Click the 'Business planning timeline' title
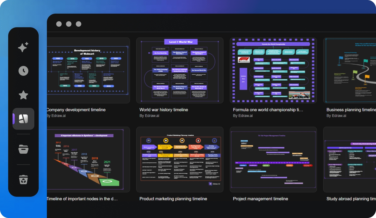376x218 pixels. [351, 110]
